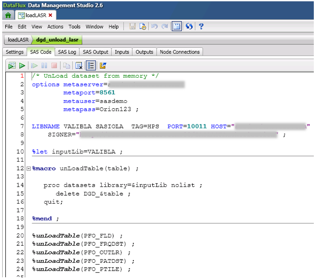The width and height of the screenshot is (316, 279).
Task: Collapse the %macro unLoadTable code block
Action: coord(29,169)
